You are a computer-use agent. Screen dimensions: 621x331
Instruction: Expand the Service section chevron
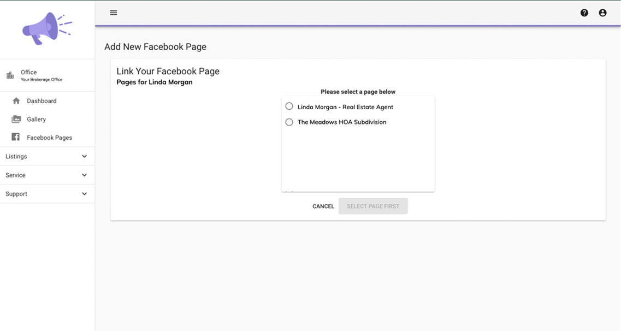click(x=84, y=175)
